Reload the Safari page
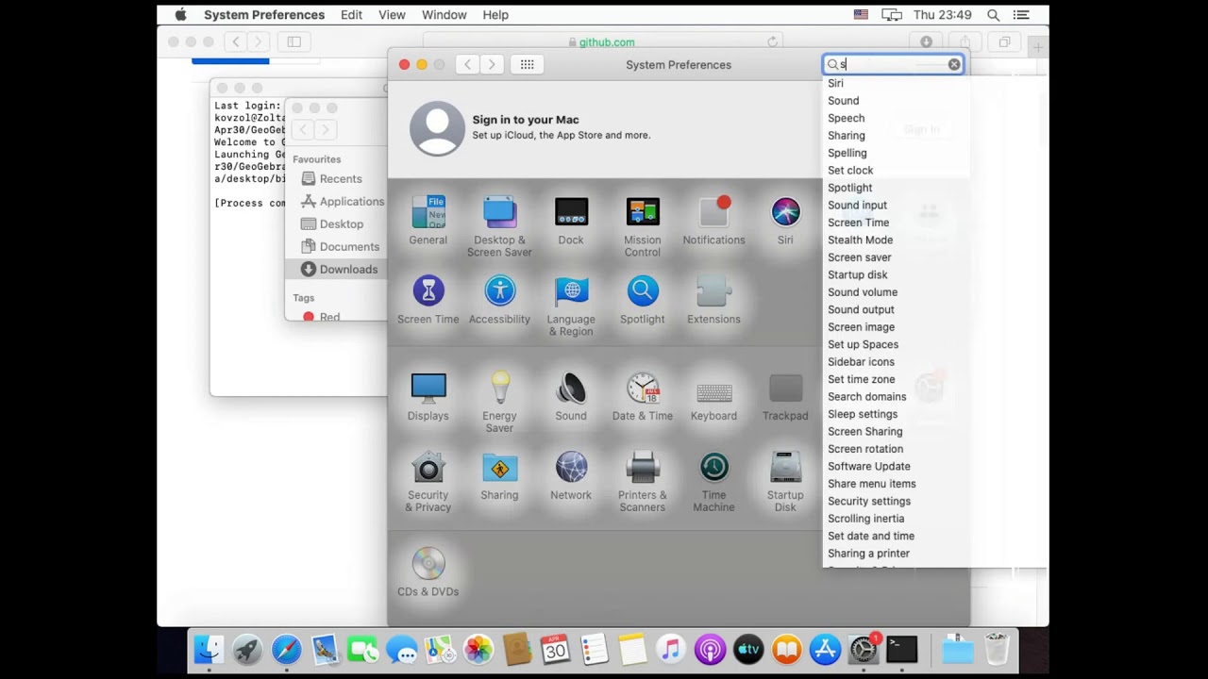 click(772, 42)
